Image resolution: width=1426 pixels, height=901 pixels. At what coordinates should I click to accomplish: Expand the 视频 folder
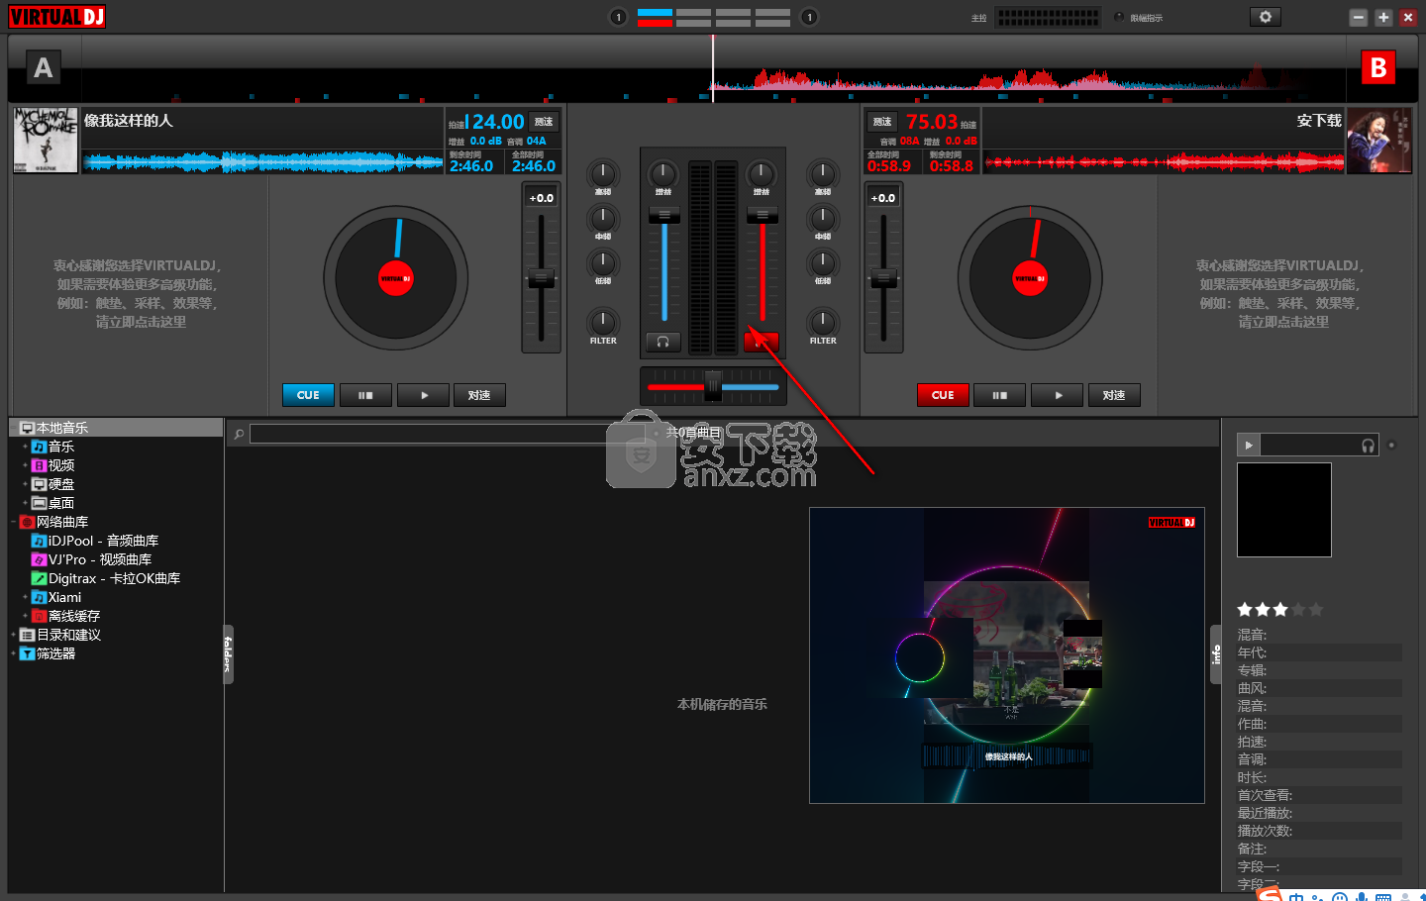[25, 465]
